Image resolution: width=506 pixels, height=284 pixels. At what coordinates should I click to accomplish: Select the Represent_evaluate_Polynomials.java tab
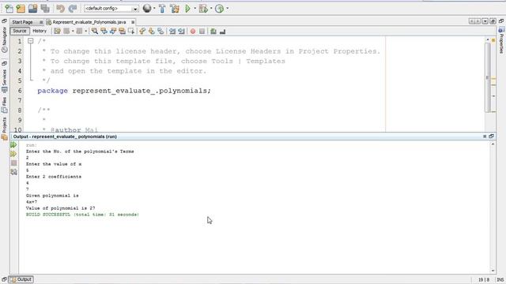[x=89, y=22]
